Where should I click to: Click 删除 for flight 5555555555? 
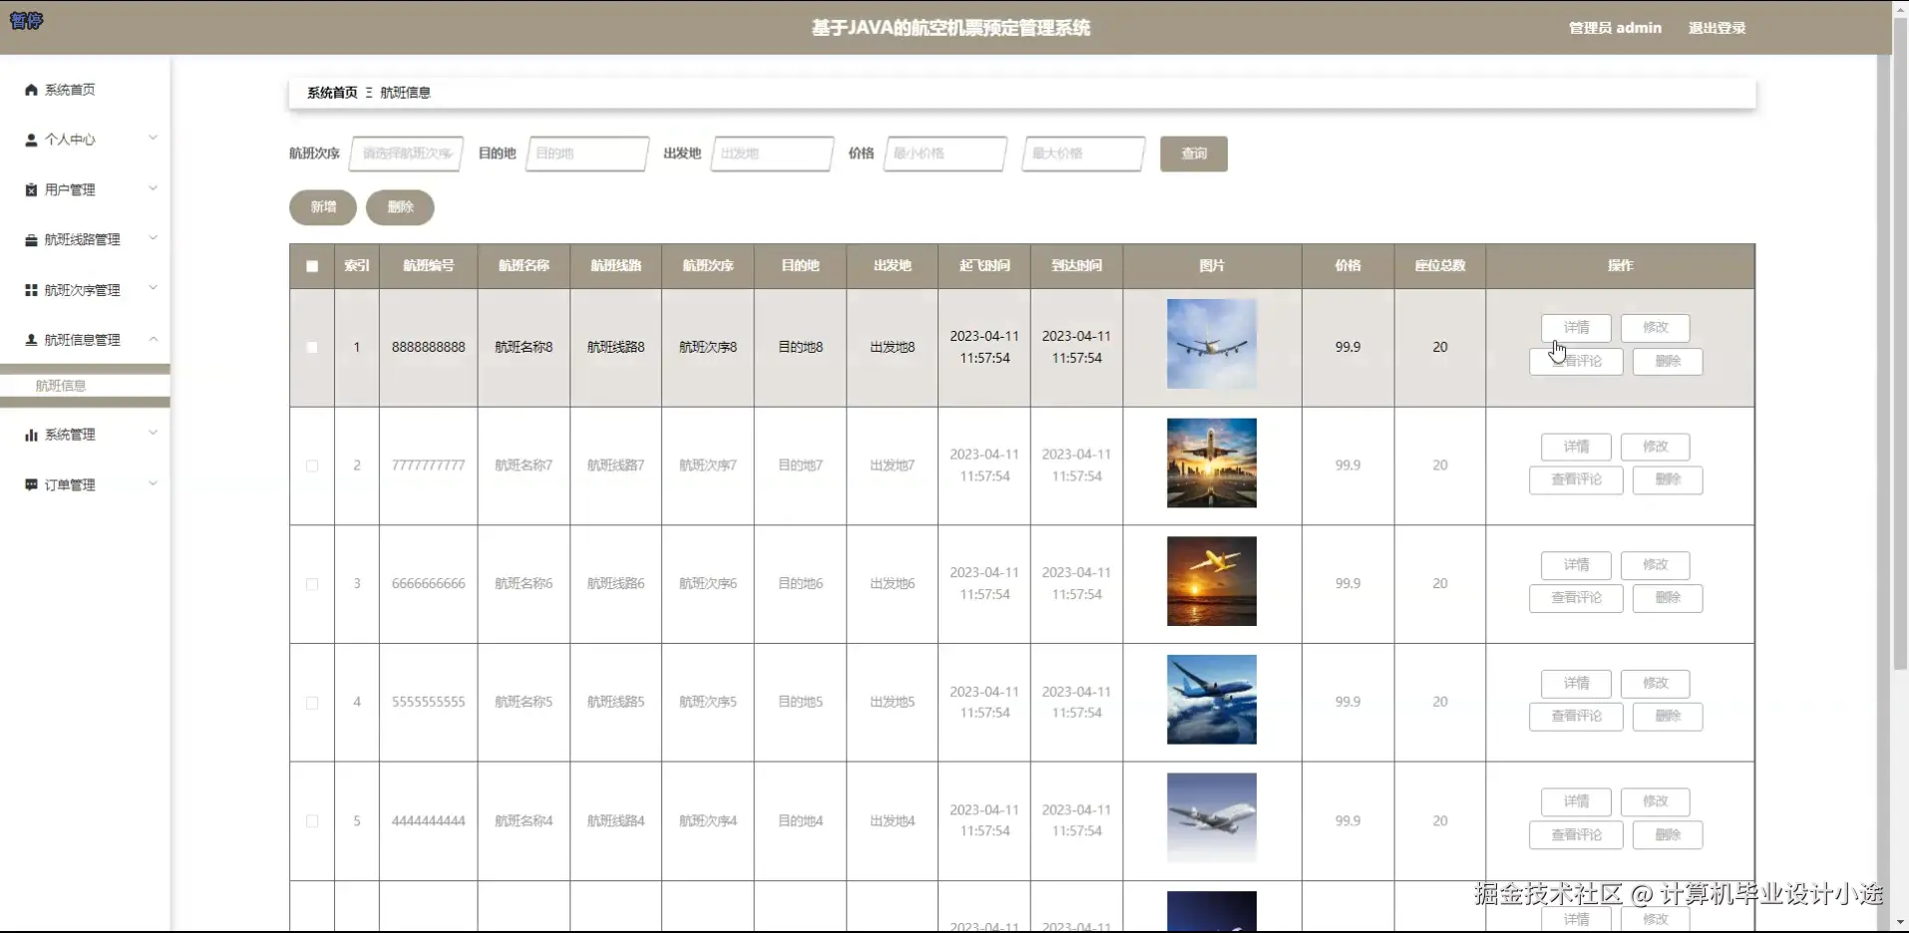click(1668, 717)
